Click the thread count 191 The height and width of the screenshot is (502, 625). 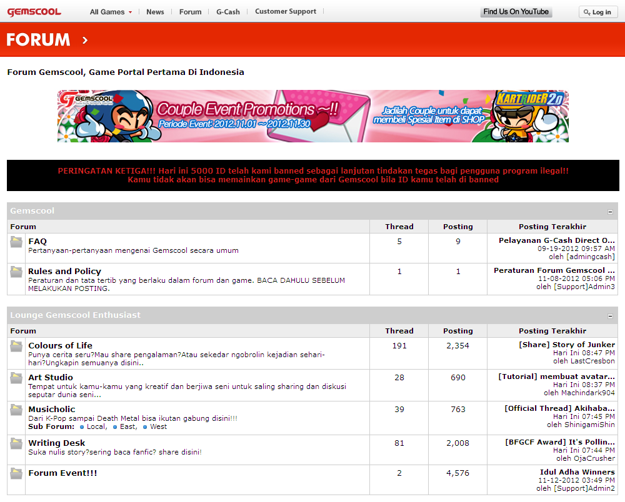click(x=399, y=345)
